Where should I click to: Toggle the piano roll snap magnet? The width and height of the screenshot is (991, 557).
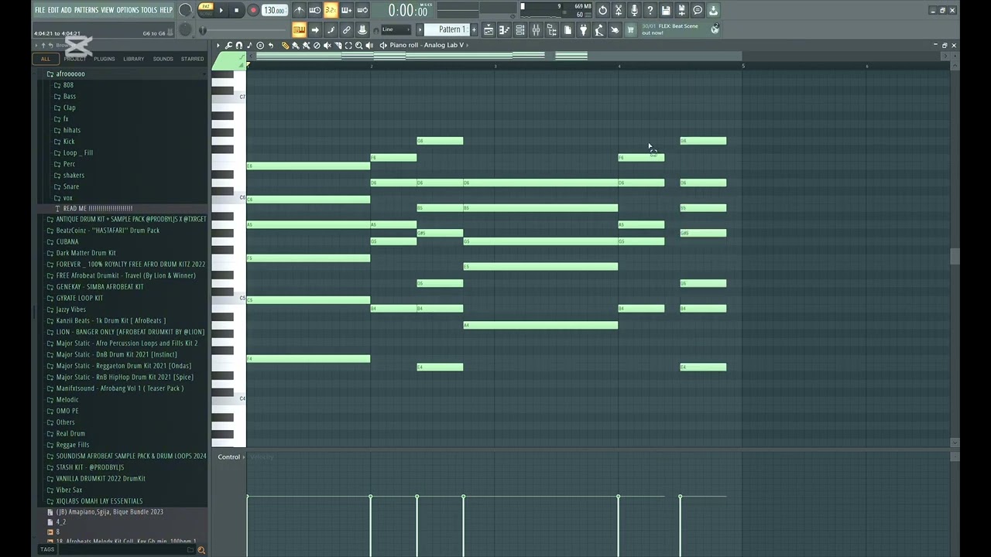coord(239,45)
